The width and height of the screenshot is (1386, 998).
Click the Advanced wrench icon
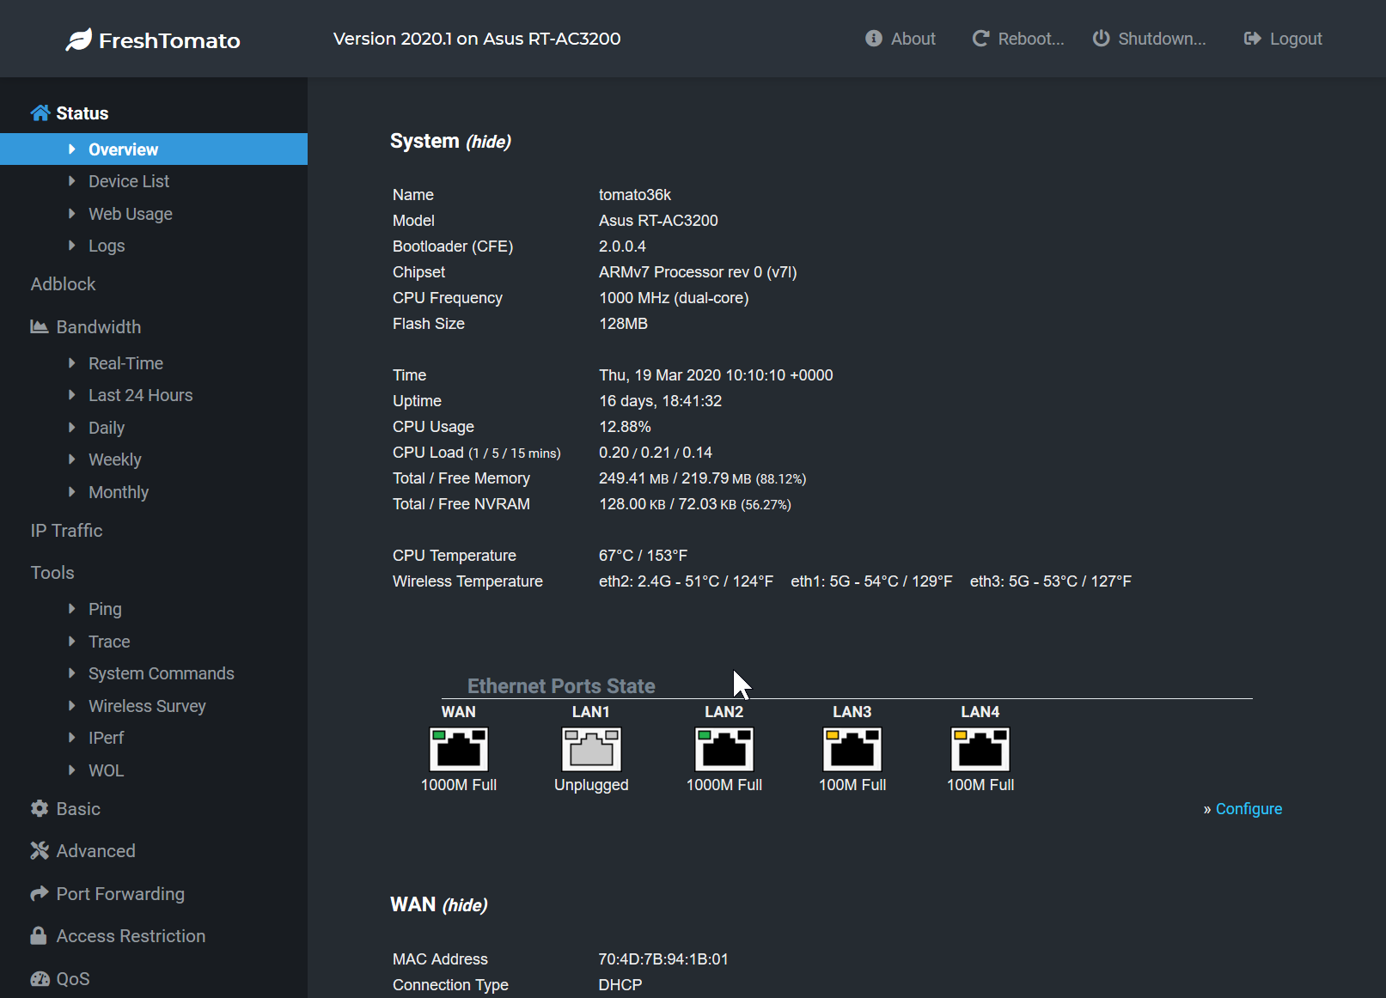coord(39,850)
